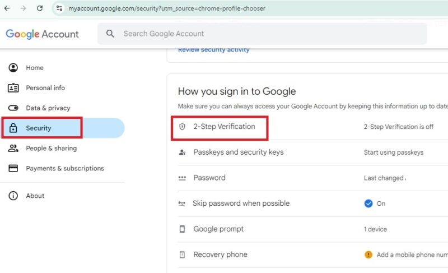Open Data & privacy in sidebar
Screen dimensions: 448x273
tap(48, 108)
